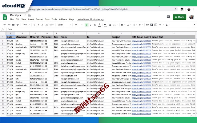This screenshot has width=197, height=123.
Task: Open the Help menu
Action: 71,19
